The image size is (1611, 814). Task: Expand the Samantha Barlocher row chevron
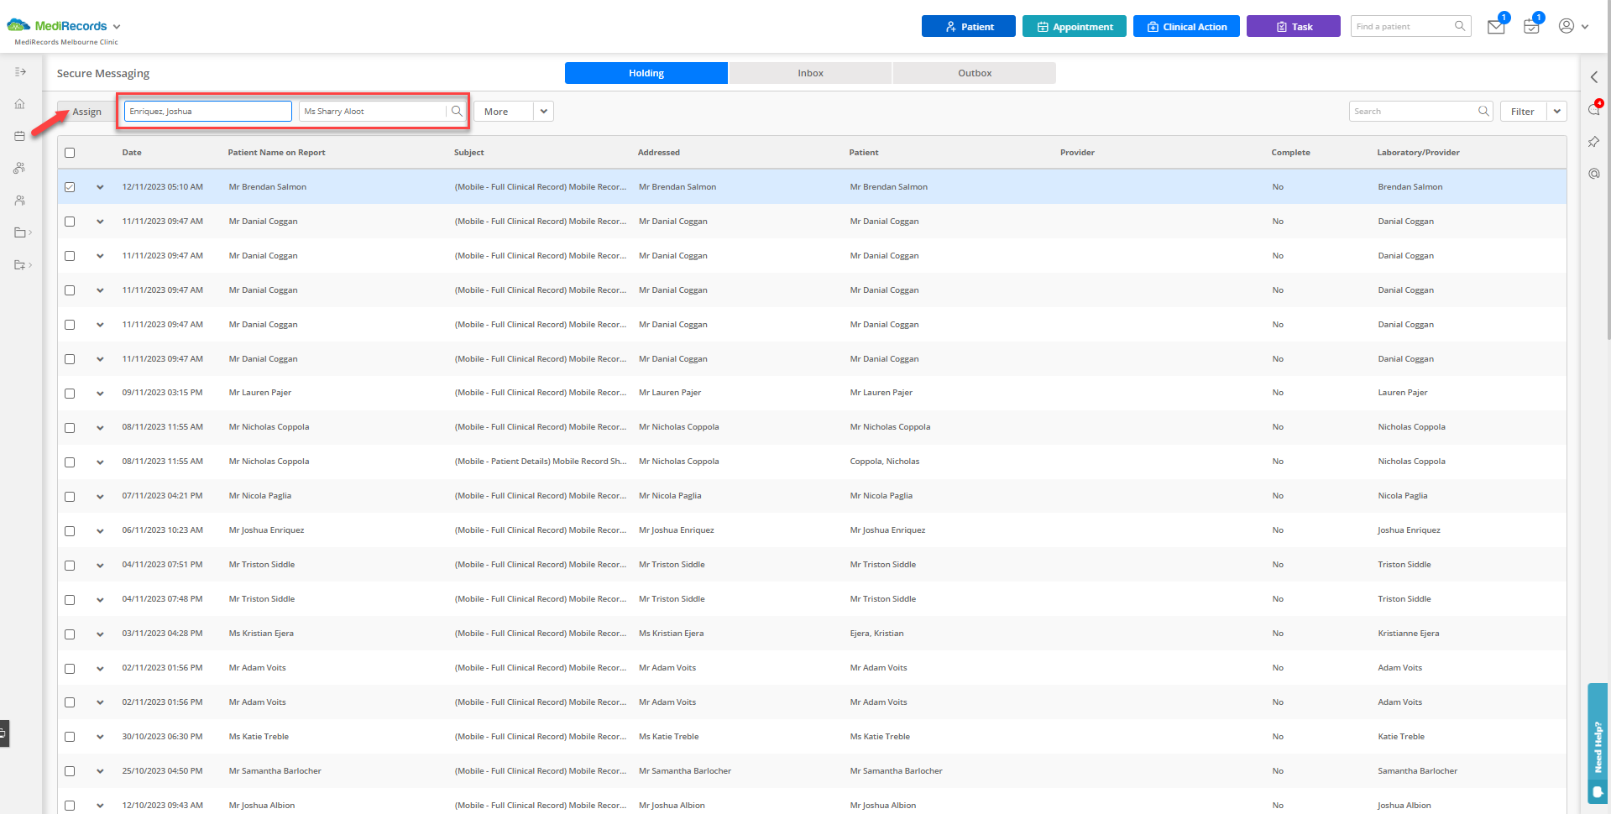100,771
